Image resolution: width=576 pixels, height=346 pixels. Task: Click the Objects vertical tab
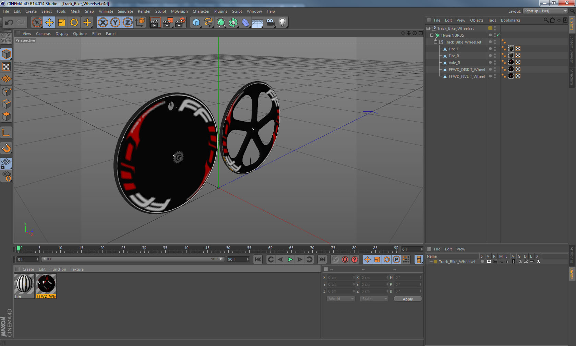click(572, 24)
